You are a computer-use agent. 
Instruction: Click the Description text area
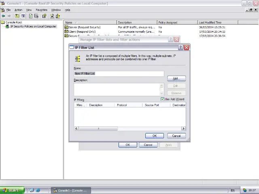coord(117,89)
